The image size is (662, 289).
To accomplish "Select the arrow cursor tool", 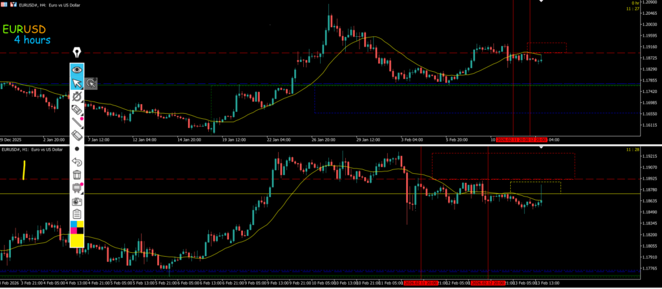I will pyautogui.click(x=77, y=83).
